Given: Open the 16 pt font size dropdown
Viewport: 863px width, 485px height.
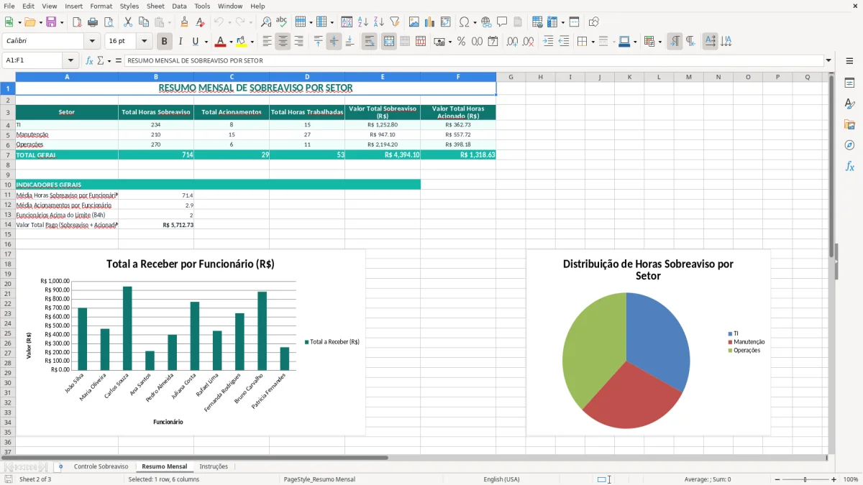Looking at the screenshot, I should (144, 42).
